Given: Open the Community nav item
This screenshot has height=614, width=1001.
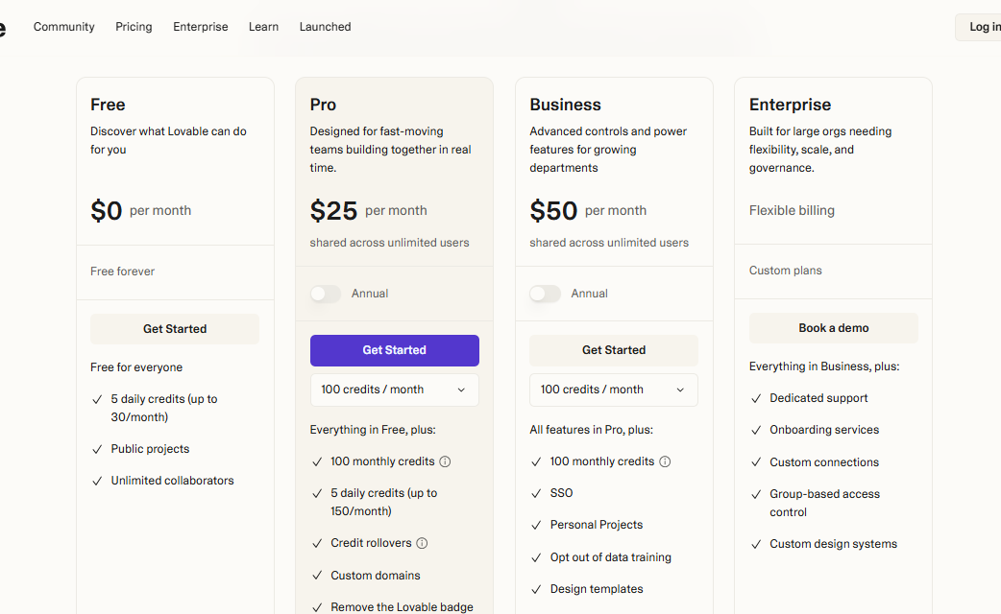Looking at the screenshot, I should click(x=63, y=27).
